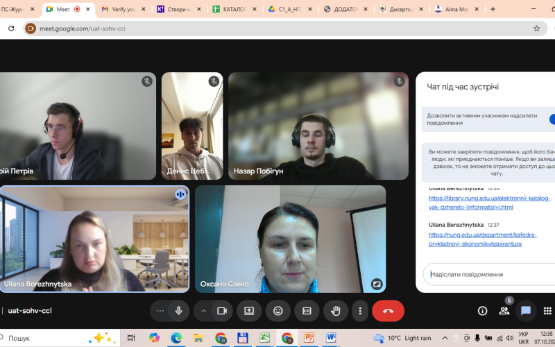555x347 pixels.
Task: Show the participants people panel
Action: click(504, 311)
